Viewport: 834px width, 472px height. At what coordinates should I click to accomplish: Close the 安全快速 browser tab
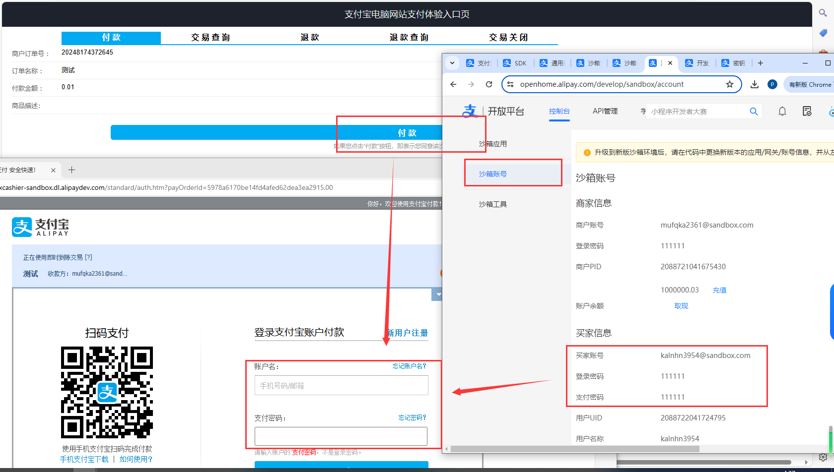53,170
